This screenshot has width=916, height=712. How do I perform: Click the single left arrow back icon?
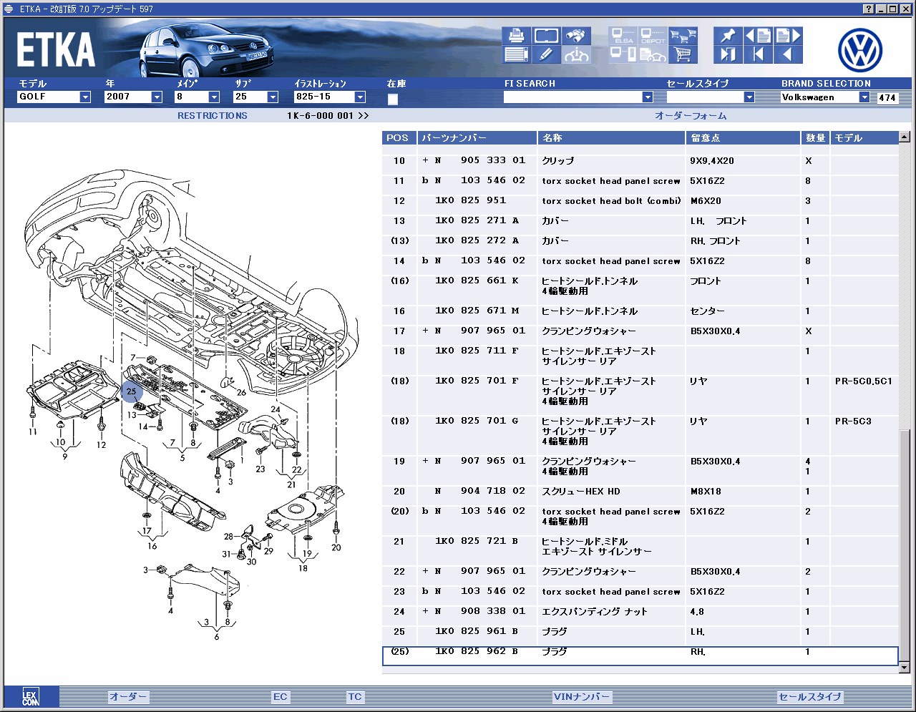[788, 54]
